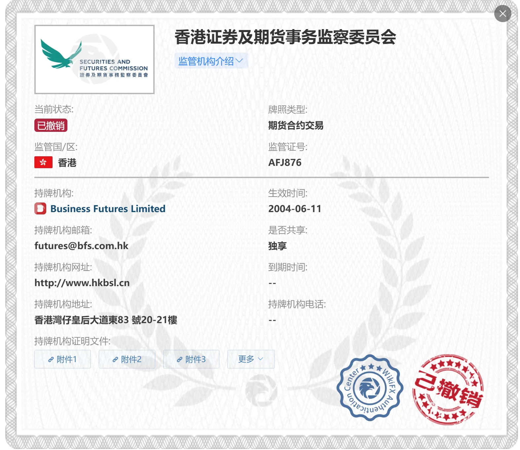This screenshot has height=450, width=520.
Task: Open attachment 附件3
Action: (191, 359)
